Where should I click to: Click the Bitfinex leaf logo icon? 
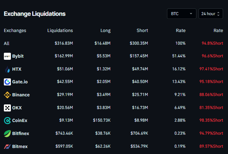tap(7, 133)
